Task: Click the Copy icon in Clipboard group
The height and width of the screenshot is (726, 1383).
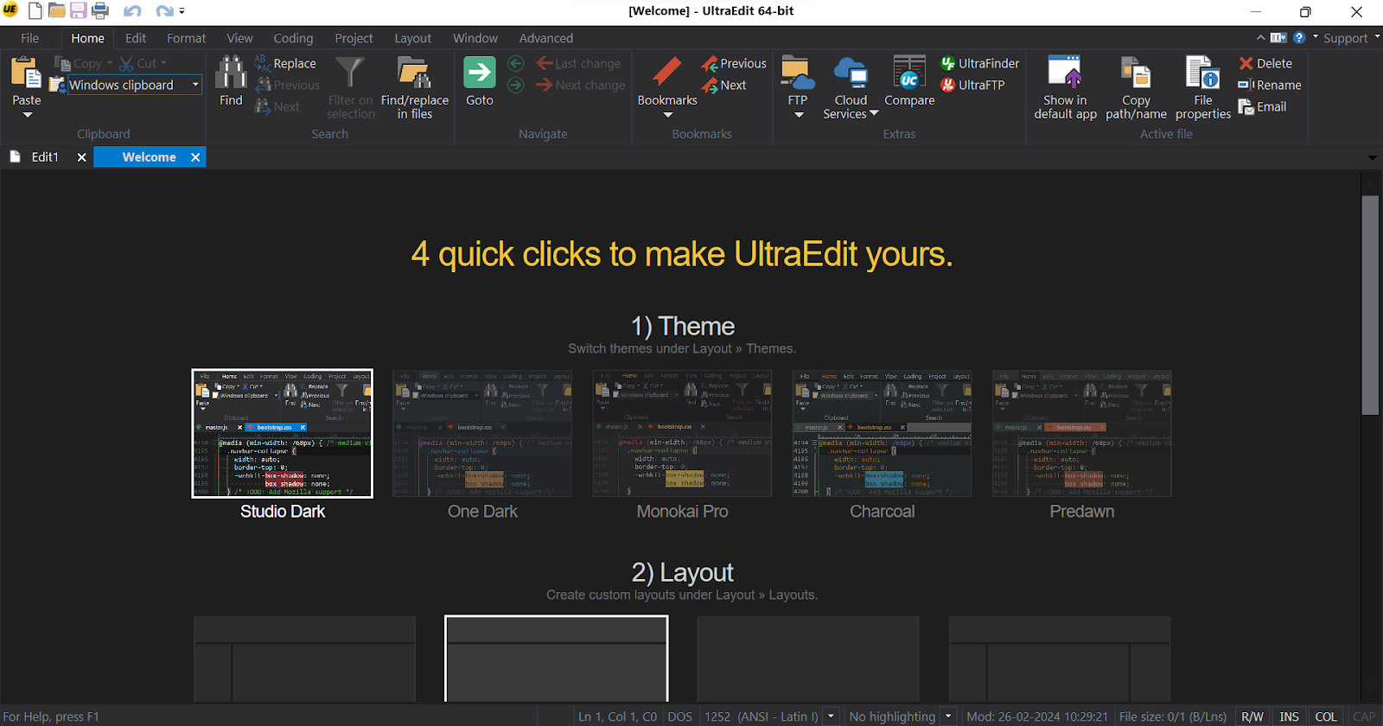Action: click(62, 64)
